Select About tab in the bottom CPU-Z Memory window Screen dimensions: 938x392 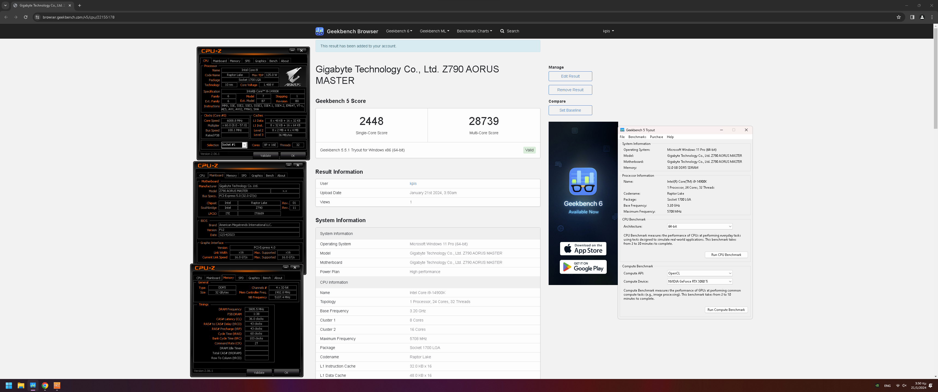point(278,278)
